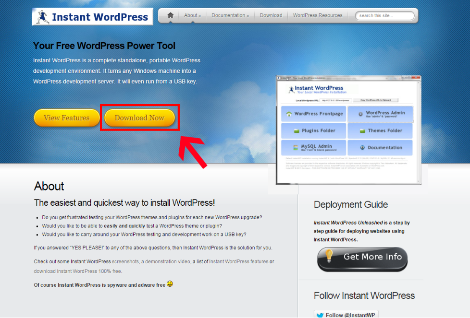Click the easiest and quickest way heading
The image size is (470, 318).
pyautogui.click(x=124, y=203)
